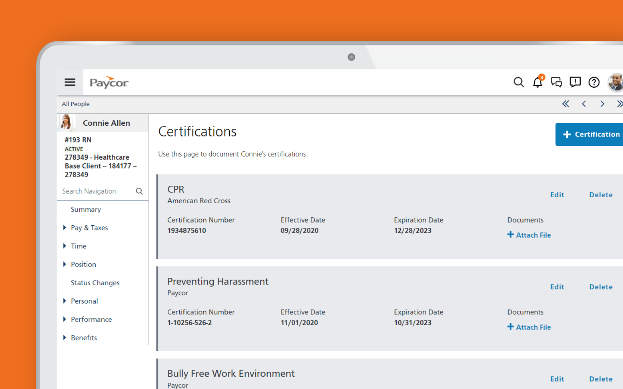Click the Connie Allen name header
Image resolution: width=623 pixels, height=389 pixels.
pyautogui.click(x=106, y=123)
